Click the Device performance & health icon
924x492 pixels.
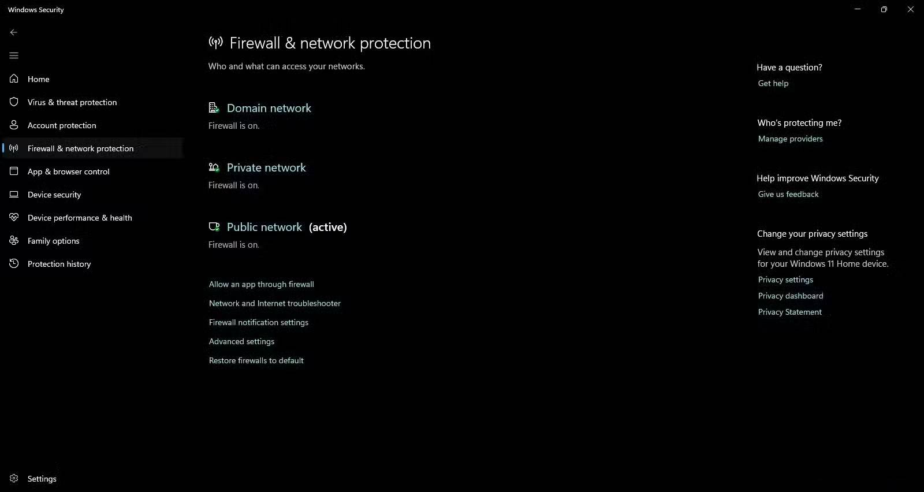coord(14,218)
